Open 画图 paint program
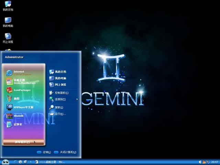Screen dimensions: 220x165 tap(13, 99)
